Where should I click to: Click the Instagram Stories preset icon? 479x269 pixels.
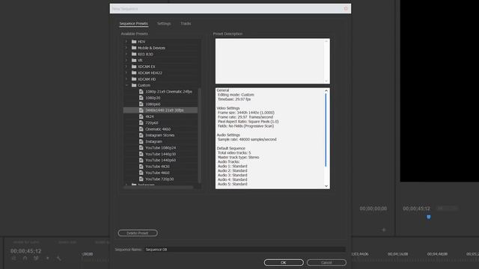141,135
